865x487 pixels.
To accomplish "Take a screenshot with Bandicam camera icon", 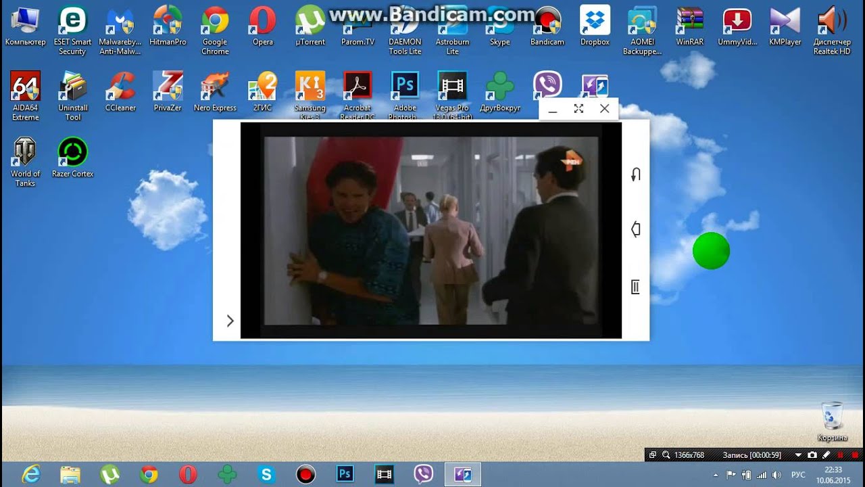I will (812, 455).
